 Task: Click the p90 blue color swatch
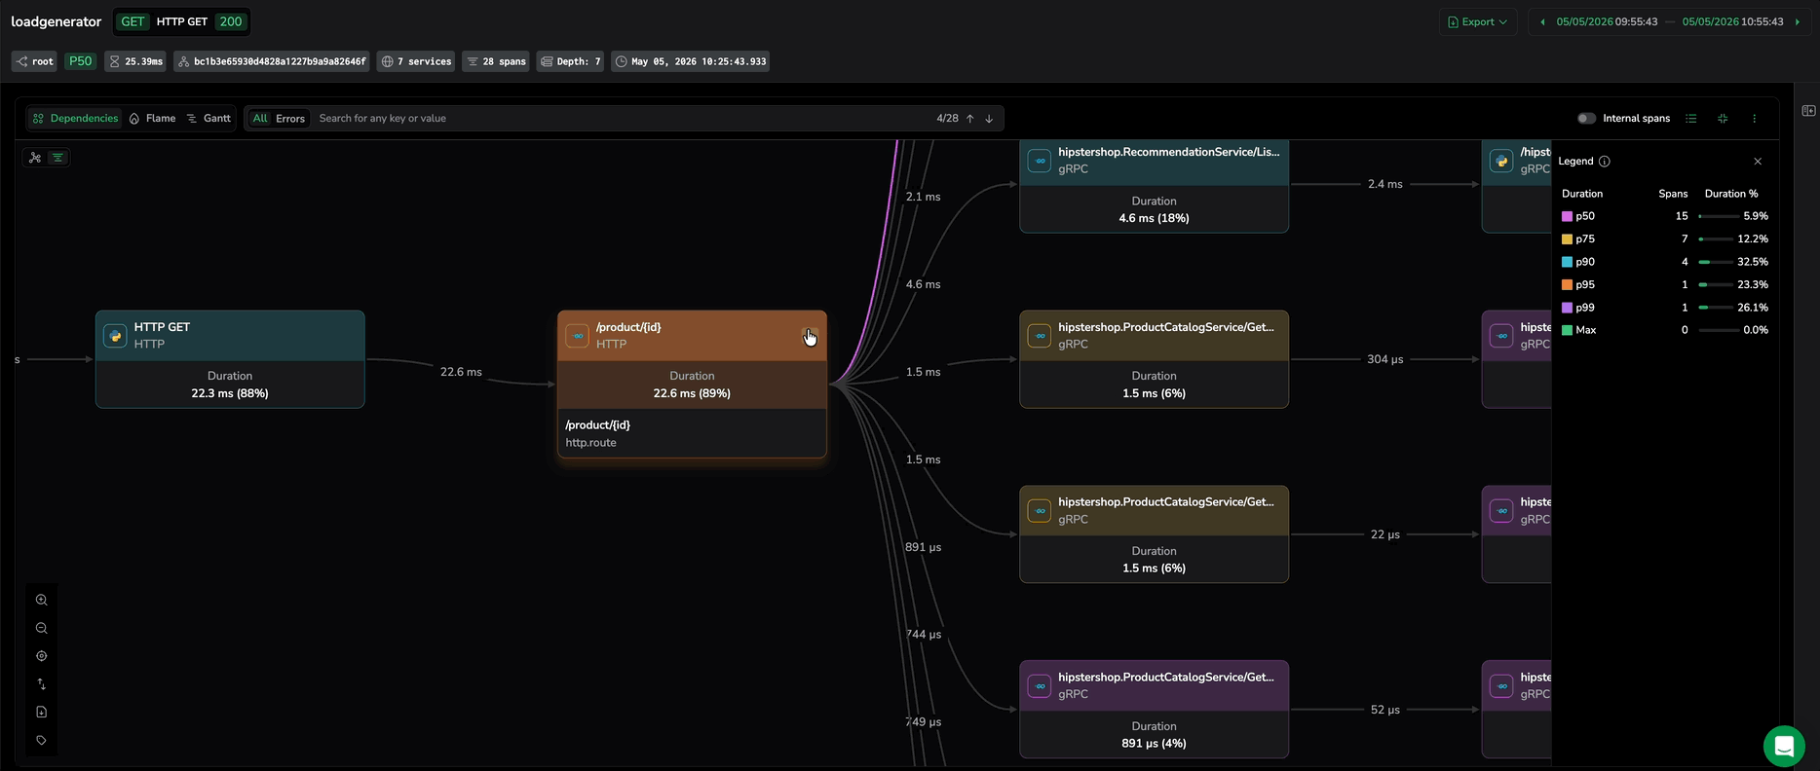1567,262
